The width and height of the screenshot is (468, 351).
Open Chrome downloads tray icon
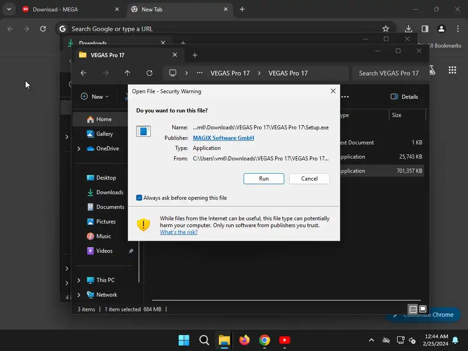point(408,29)
